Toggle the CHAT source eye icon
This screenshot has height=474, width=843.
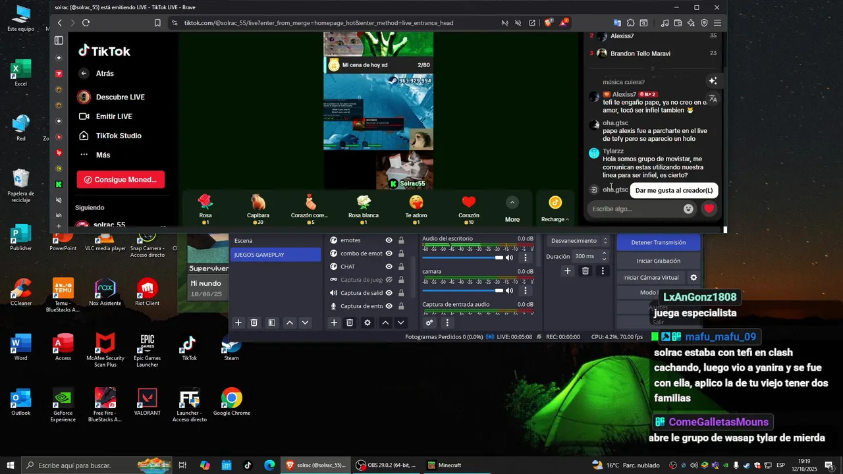(389, 267)
